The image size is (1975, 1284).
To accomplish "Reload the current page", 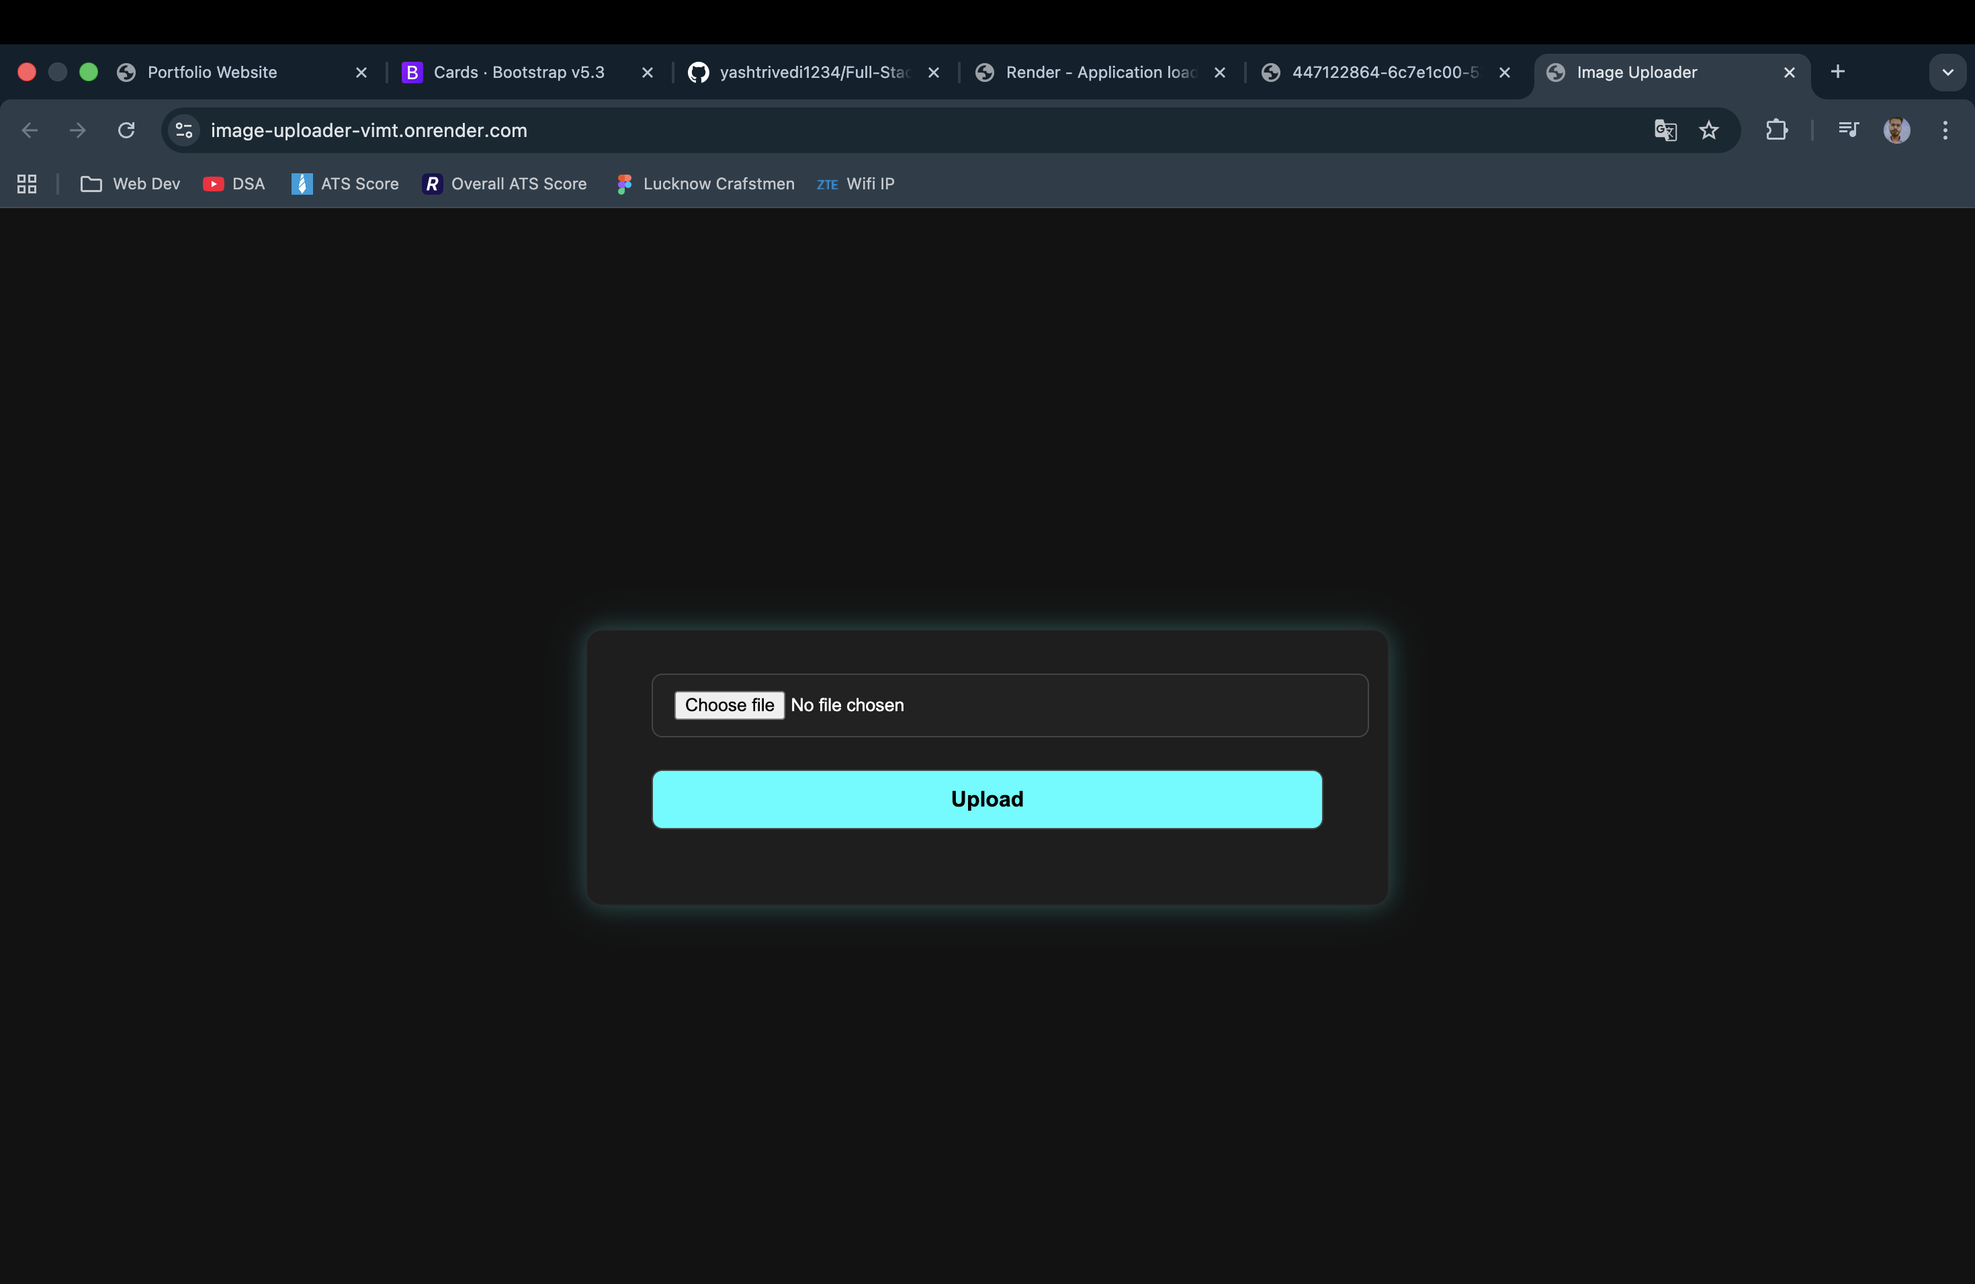I will [x=126, y=130].
